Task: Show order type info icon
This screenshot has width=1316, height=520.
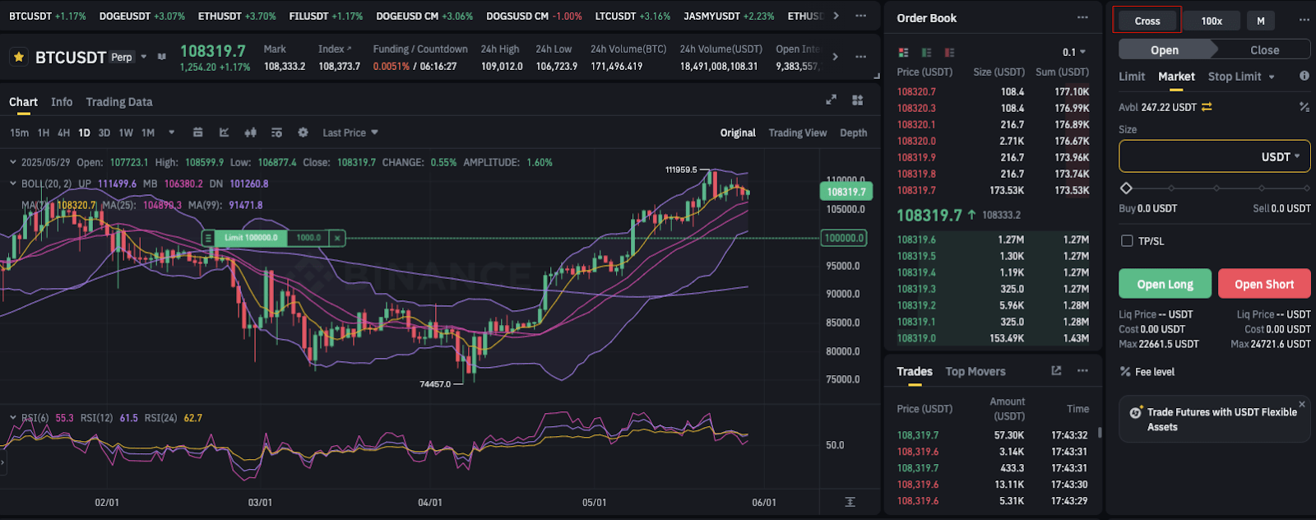Action: click(x=1304, y=76)
